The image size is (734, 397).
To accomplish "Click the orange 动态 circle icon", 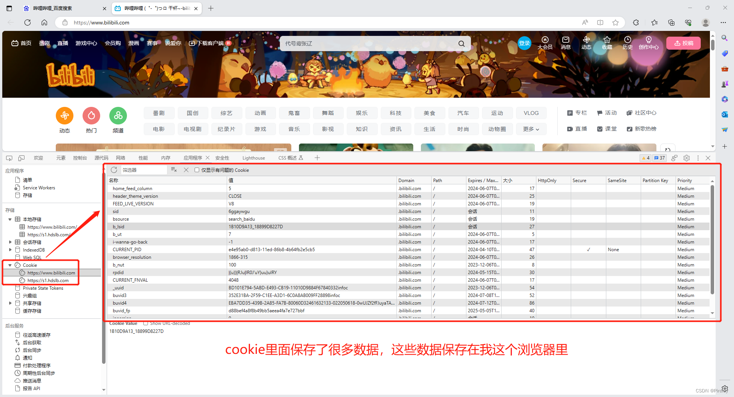I will point(65,115).
